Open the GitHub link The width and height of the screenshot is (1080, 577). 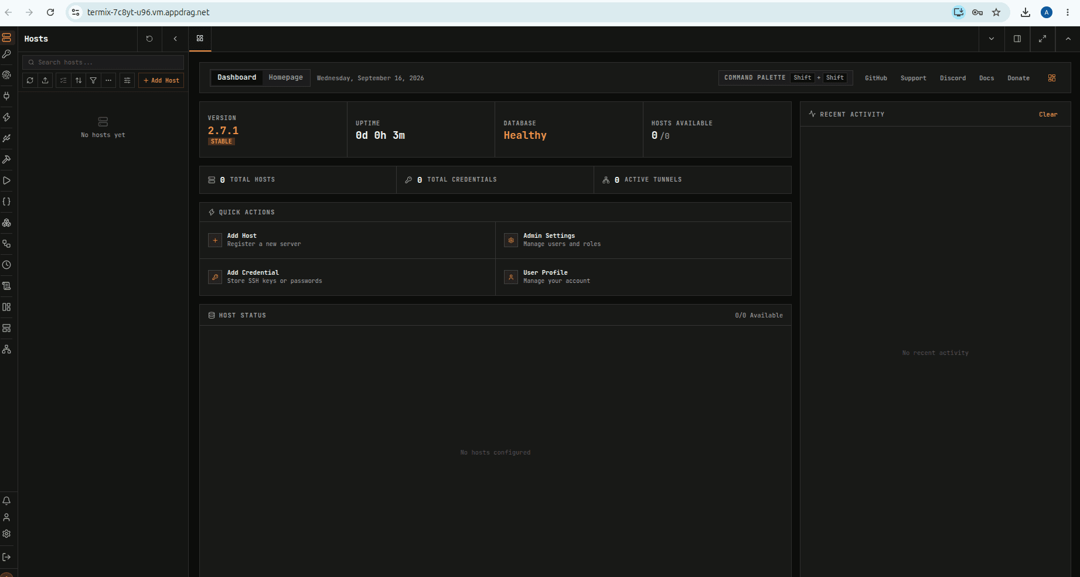[x=876, y=78]
